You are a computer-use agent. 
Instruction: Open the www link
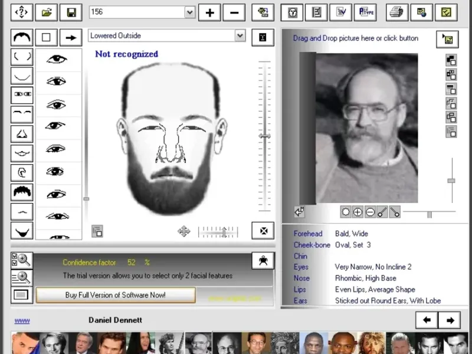tap(22, 320)
